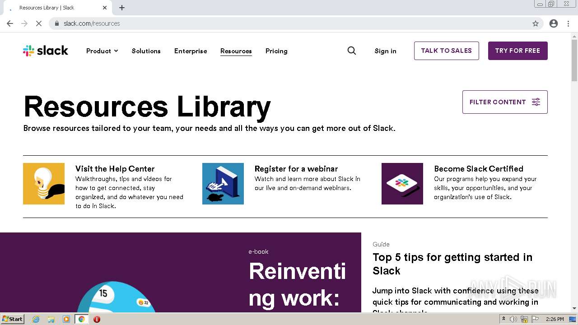Open the site search magnifier icon
The width and height of the screenshot is (578, 325).
click(352, 51)
